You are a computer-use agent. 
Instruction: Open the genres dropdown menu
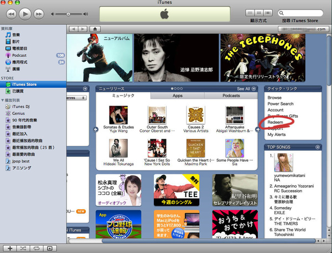[x=77, y=98]
